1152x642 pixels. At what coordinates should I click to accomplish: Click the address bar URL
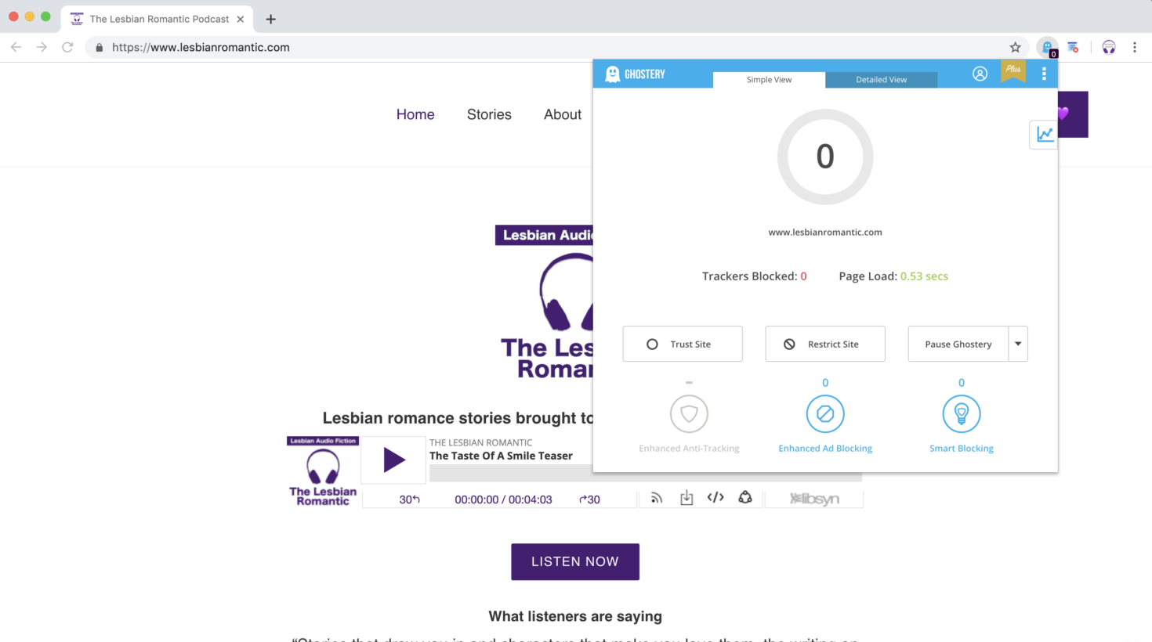click(201, 48)
